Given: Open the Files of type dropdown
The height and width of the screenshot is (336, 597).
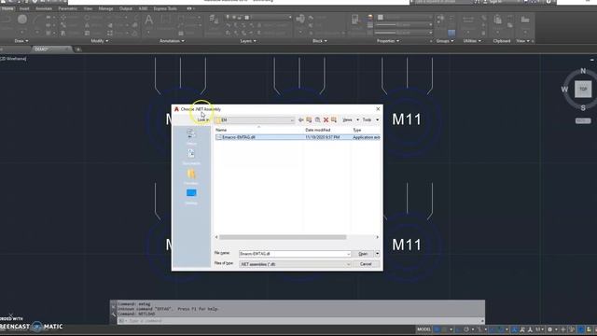Looking at the screenshot, I should (295, 264).
